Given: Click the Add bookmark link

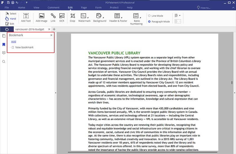Looking at the screenshot, I should 14,42.
